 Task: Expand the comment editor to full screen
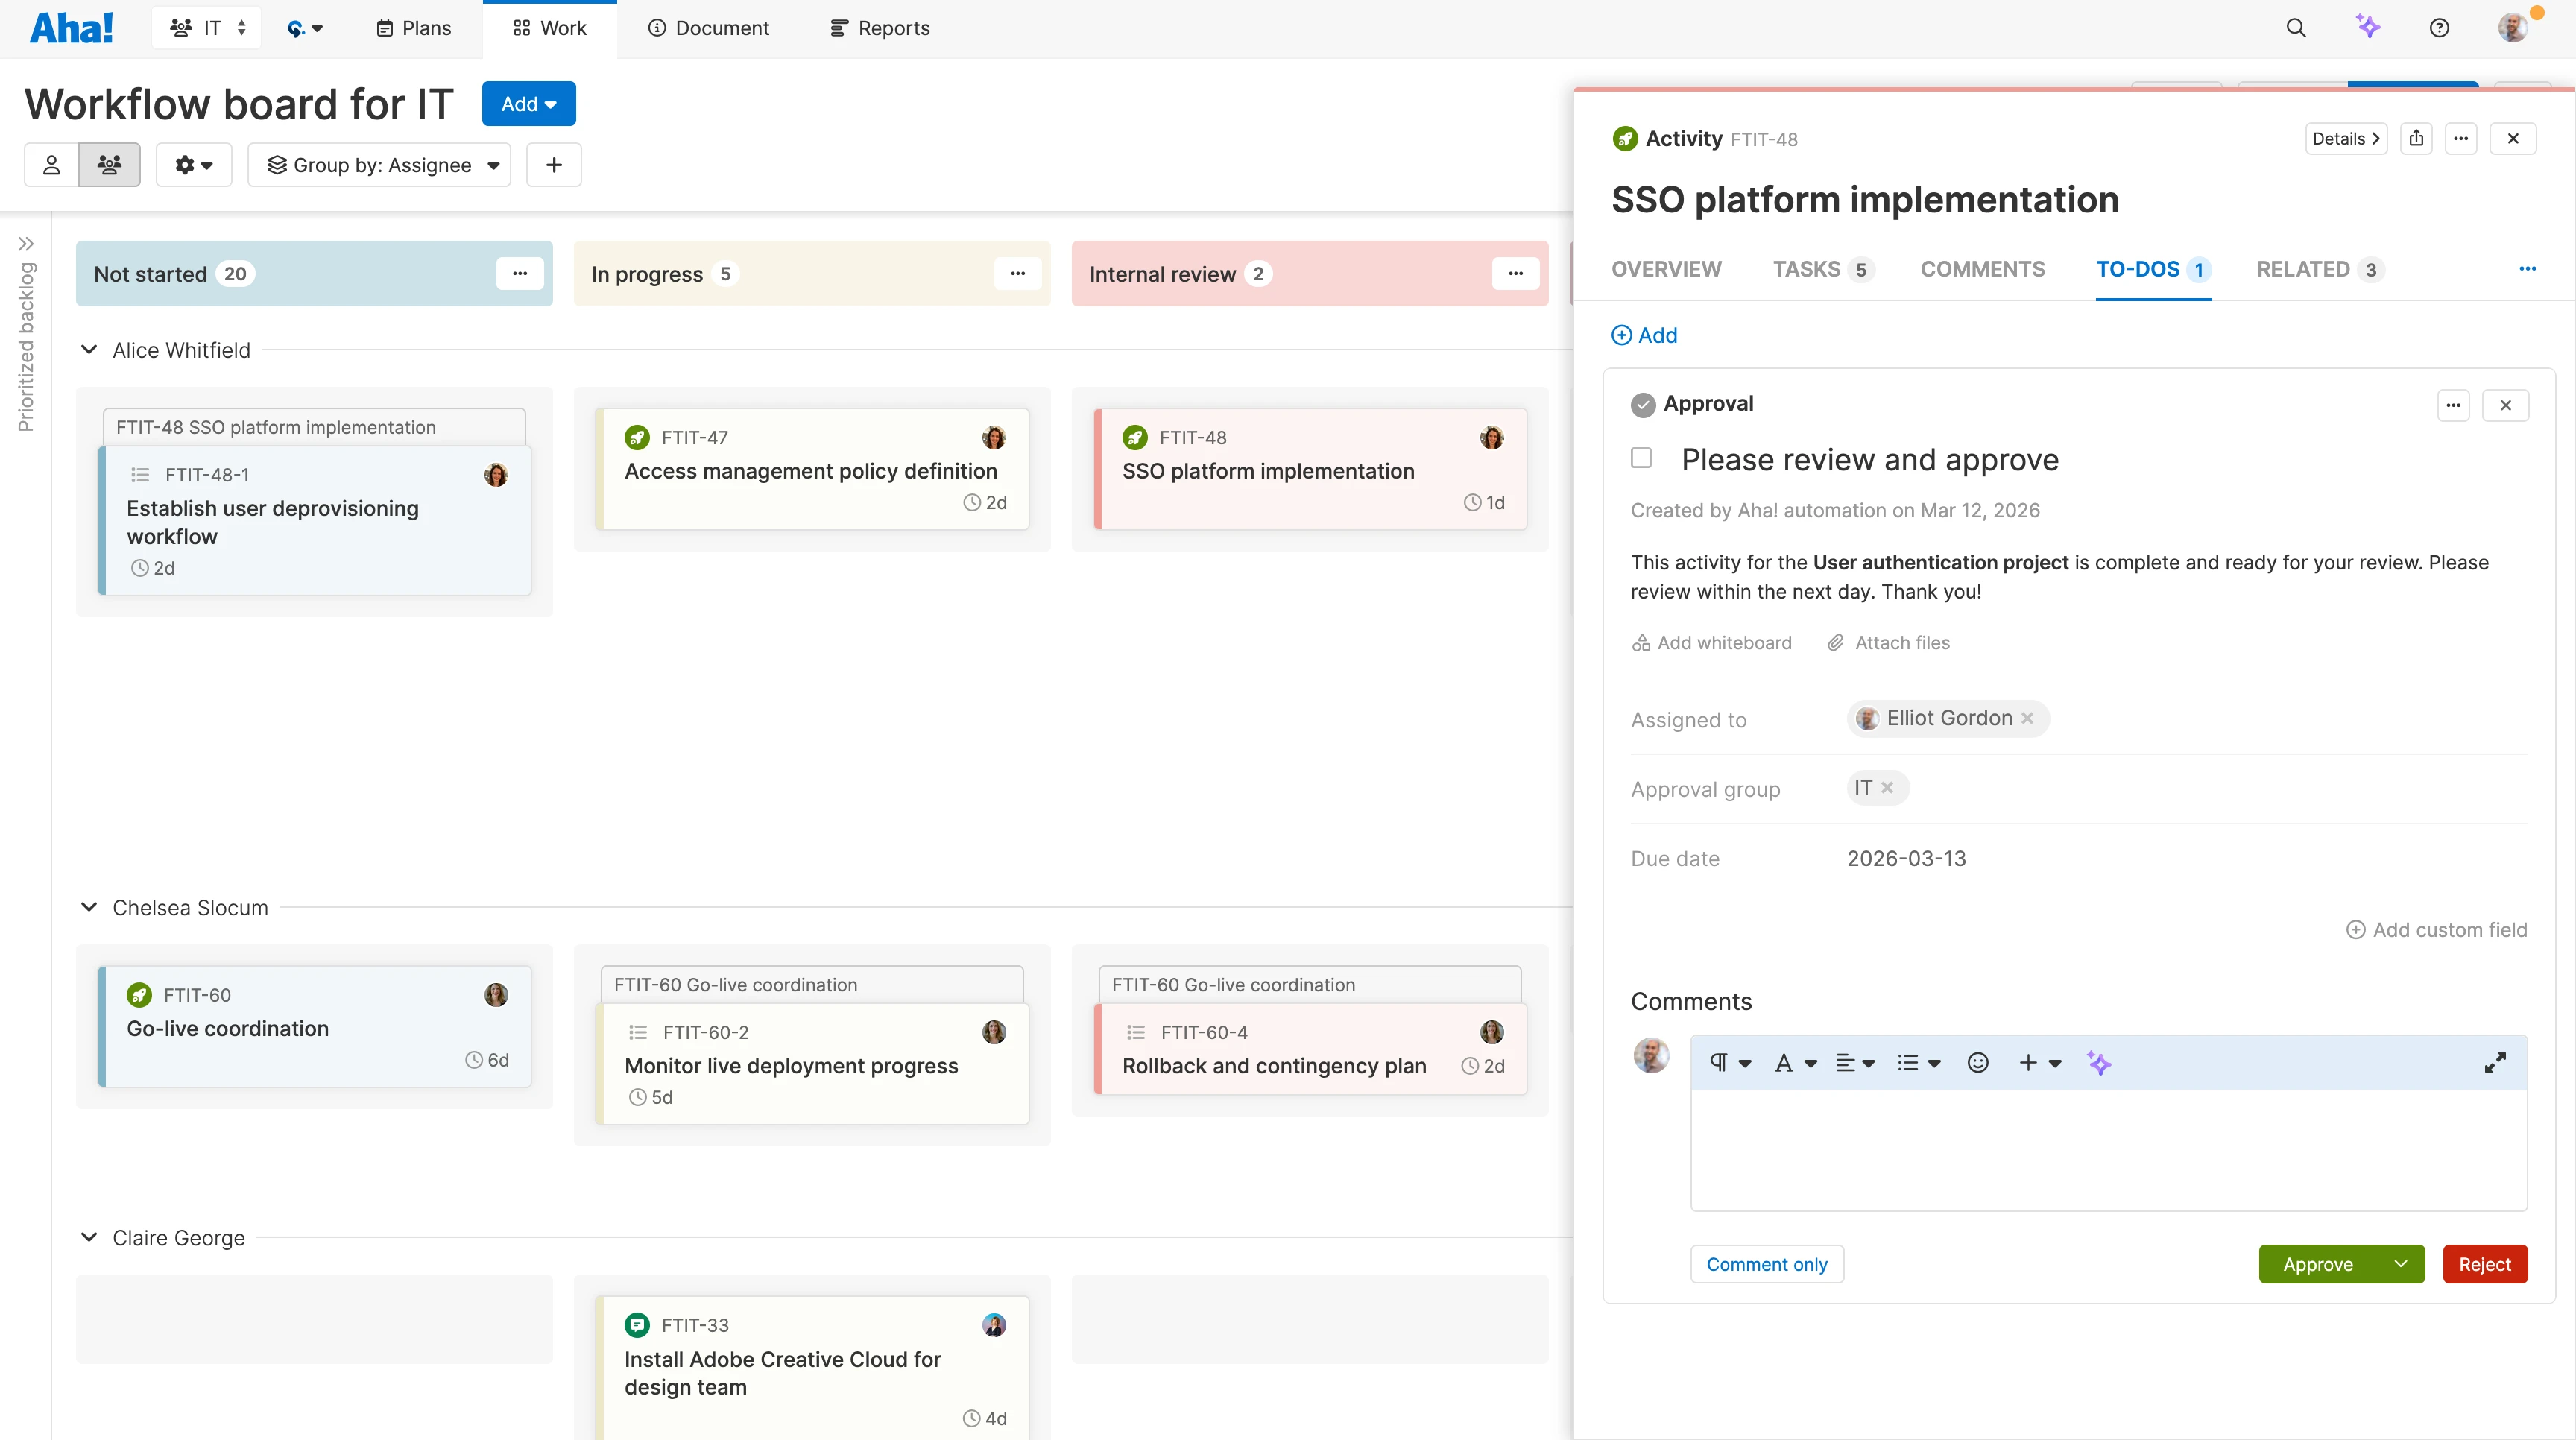click(x=2495, y=1062)
